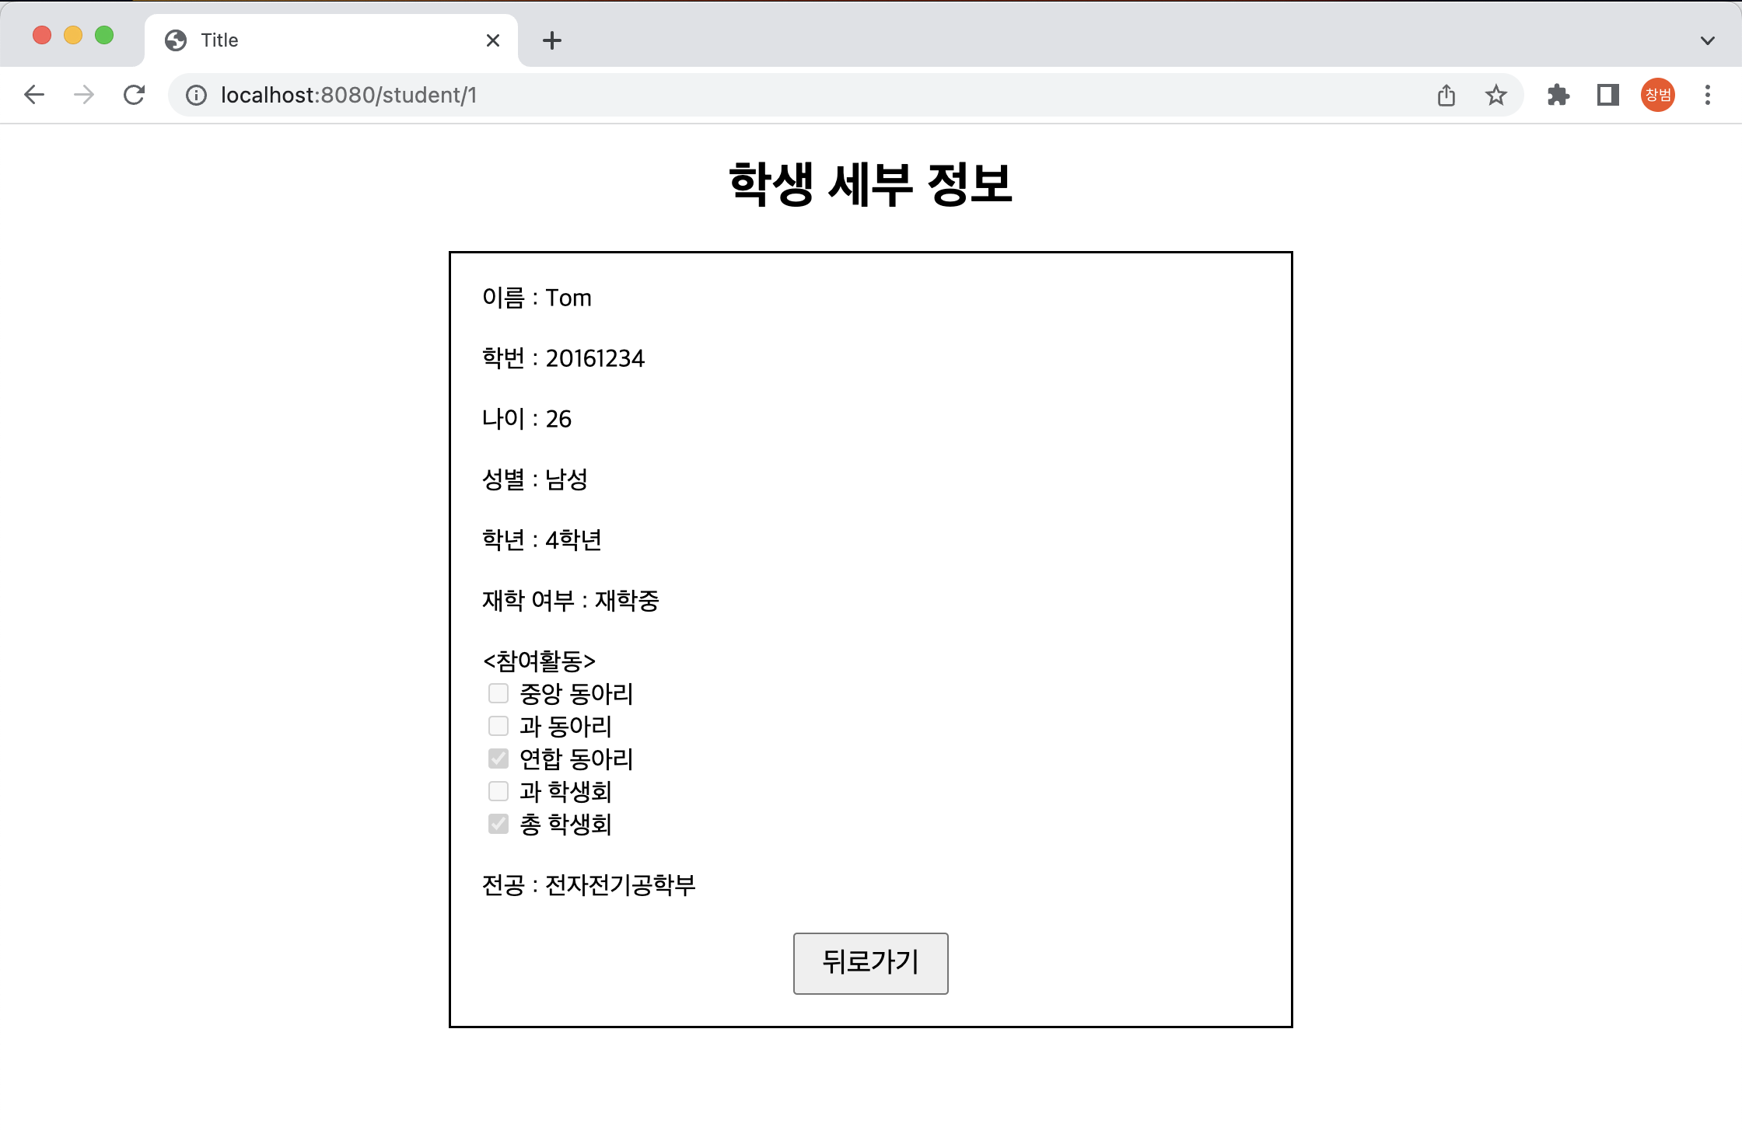Open the extensions puzzle icon
The width and height of the screenshot is (1742, 1130).
[1558, 95]
